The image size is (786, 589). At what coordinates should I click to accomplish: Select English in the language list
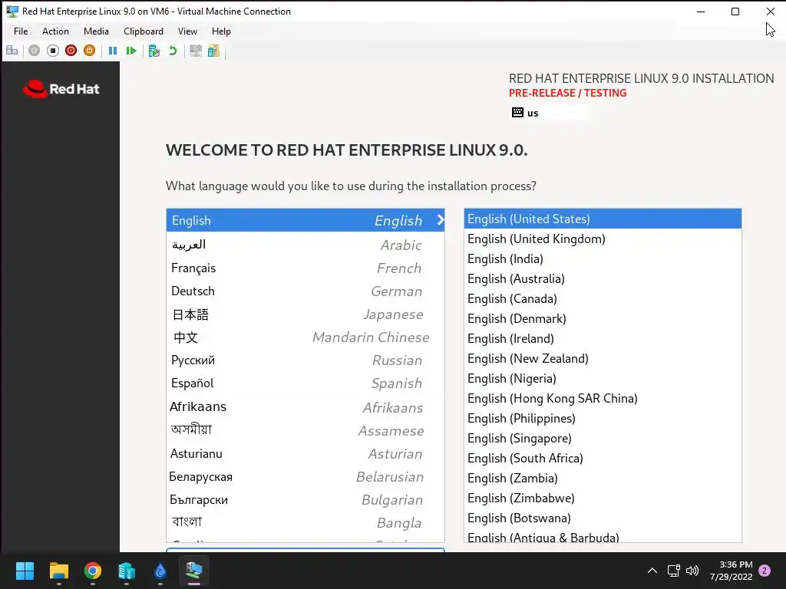tap(305, 220)
